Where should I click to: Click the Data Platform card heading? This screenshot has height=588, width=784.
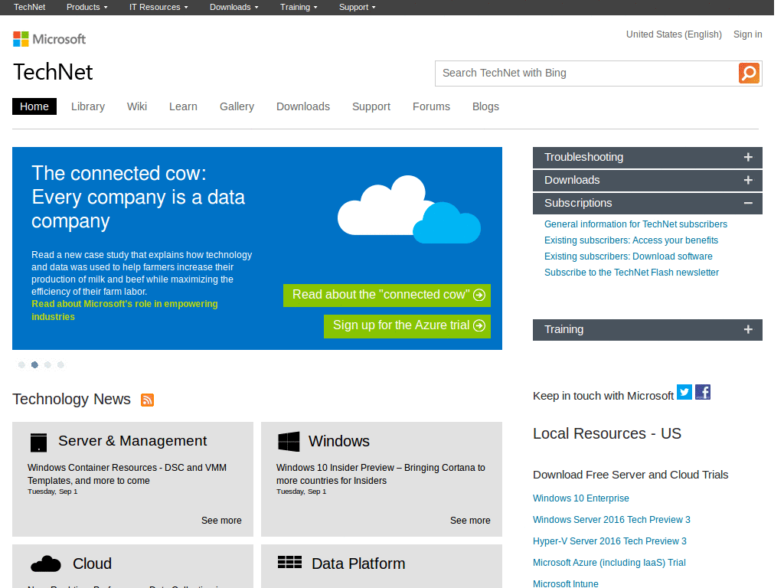pos(358,563)
